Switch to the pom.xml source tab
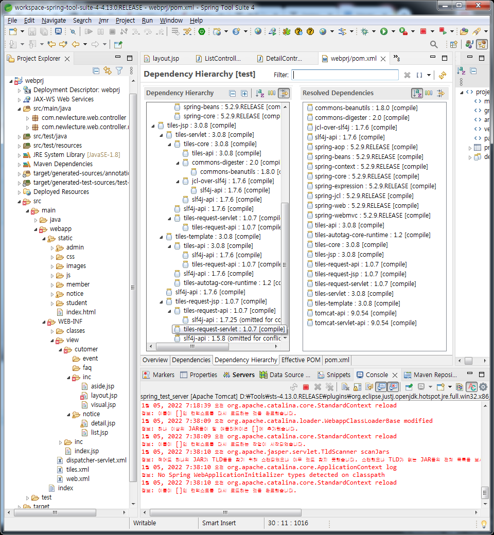This screenshot has width=494, height=535. click(x=337, y=360)
